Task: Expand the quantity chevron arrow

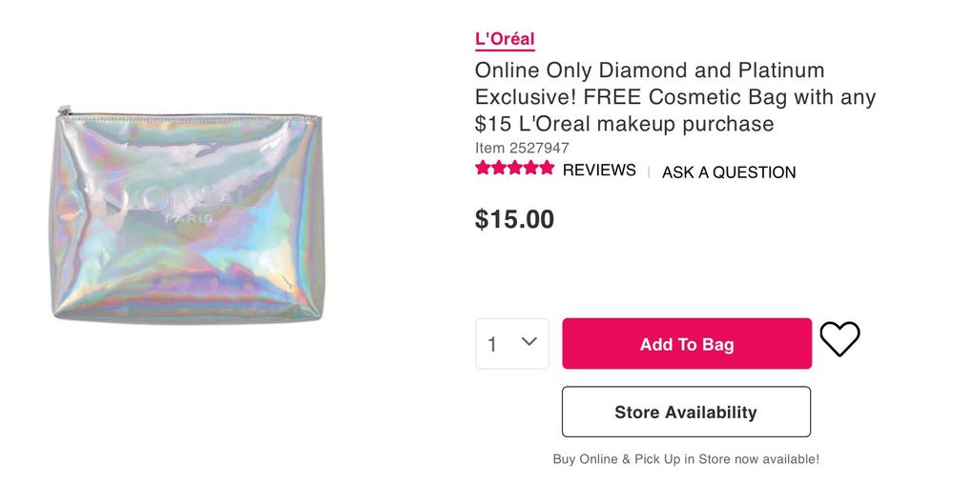Action: 529,342
